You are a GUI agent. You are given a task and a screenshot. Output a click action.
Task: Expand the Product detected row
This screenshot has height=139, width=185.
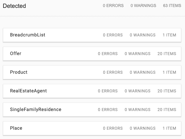(92, 72)
